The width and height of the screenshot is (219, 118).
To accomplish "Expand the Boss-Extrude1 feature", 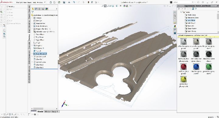I will point(32,54).
